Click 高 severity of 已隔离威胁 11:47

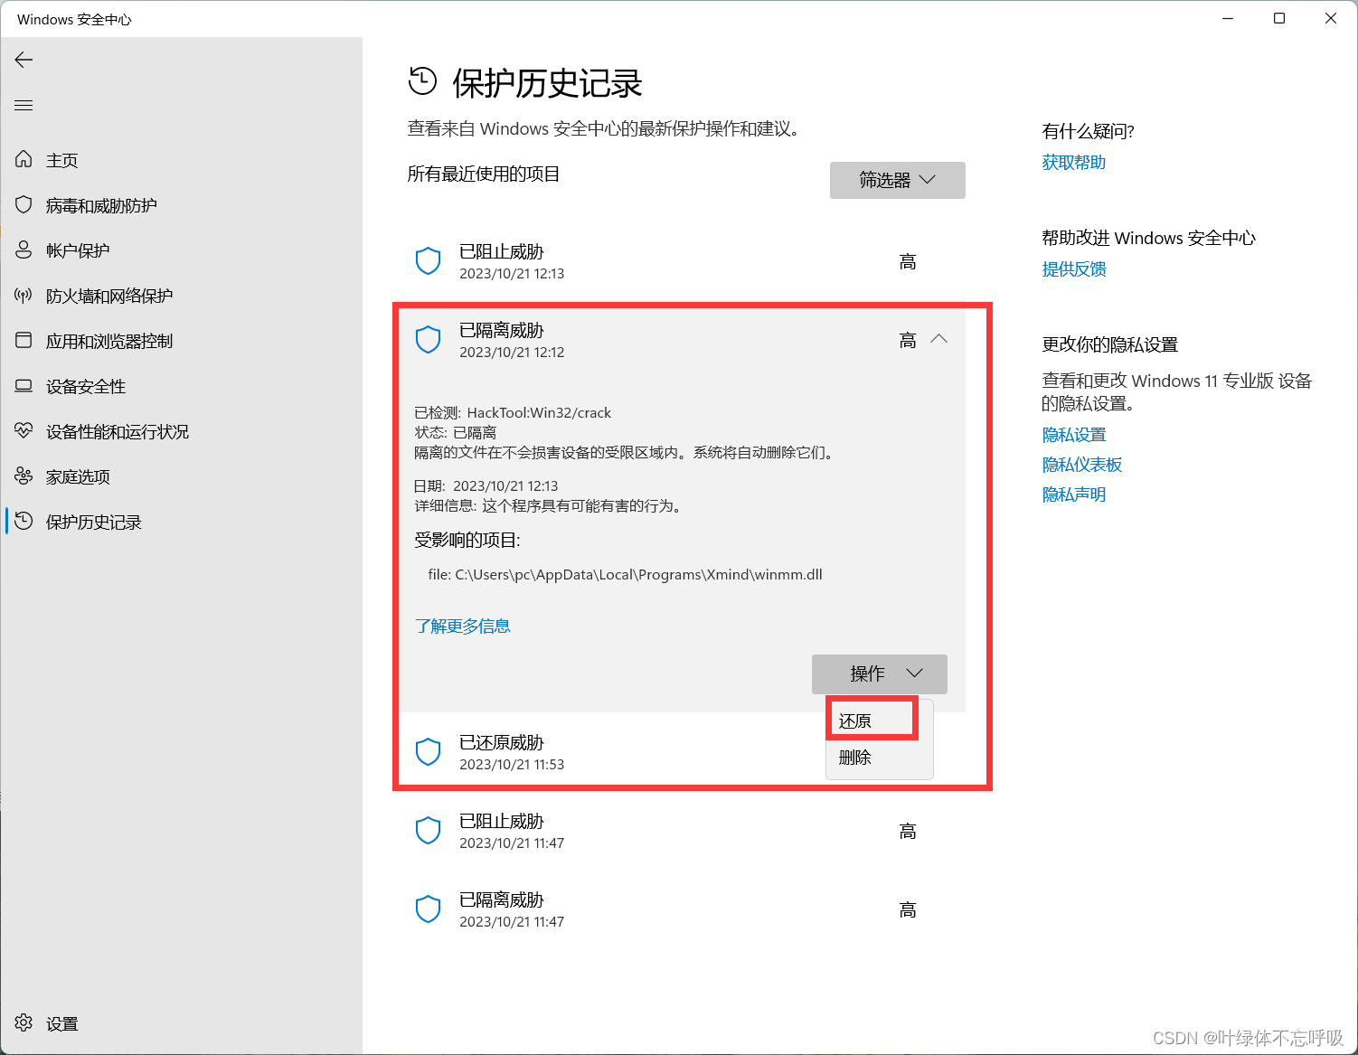pos(908,910)
